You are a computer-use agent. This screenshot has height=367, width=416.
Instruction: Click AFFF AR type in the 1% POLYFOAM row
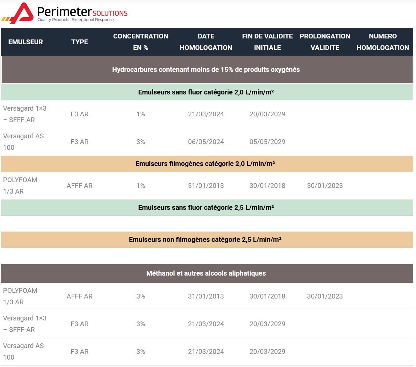(79, 186)
